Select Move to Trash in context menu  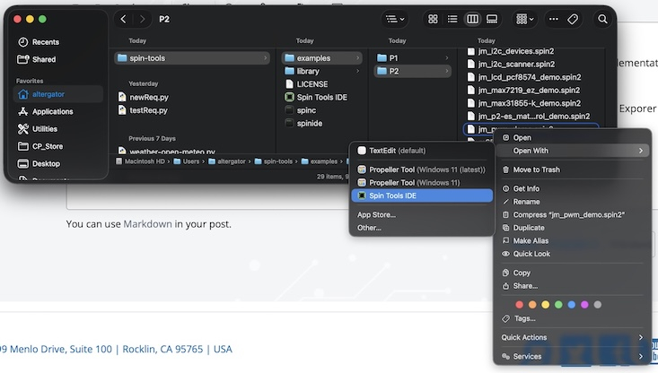click(536, 169)
